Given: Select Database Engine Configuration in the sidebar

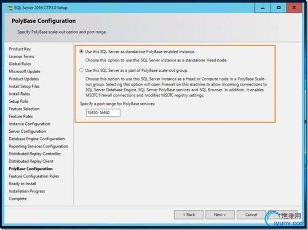Looking at the screenshot, I should tap(37, 139).
